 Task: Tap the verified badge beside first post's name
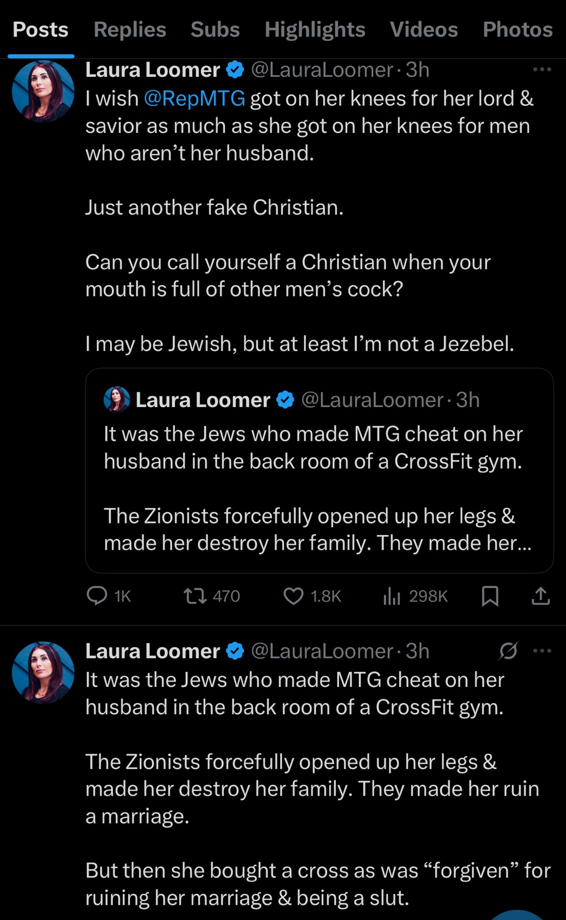point(236,70)
